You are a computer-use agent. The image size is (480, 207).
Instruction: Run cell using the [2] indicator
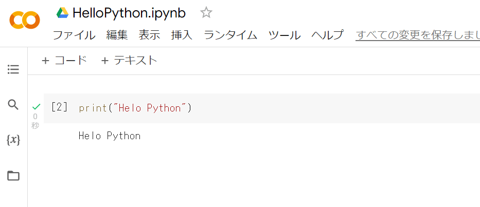59,107
